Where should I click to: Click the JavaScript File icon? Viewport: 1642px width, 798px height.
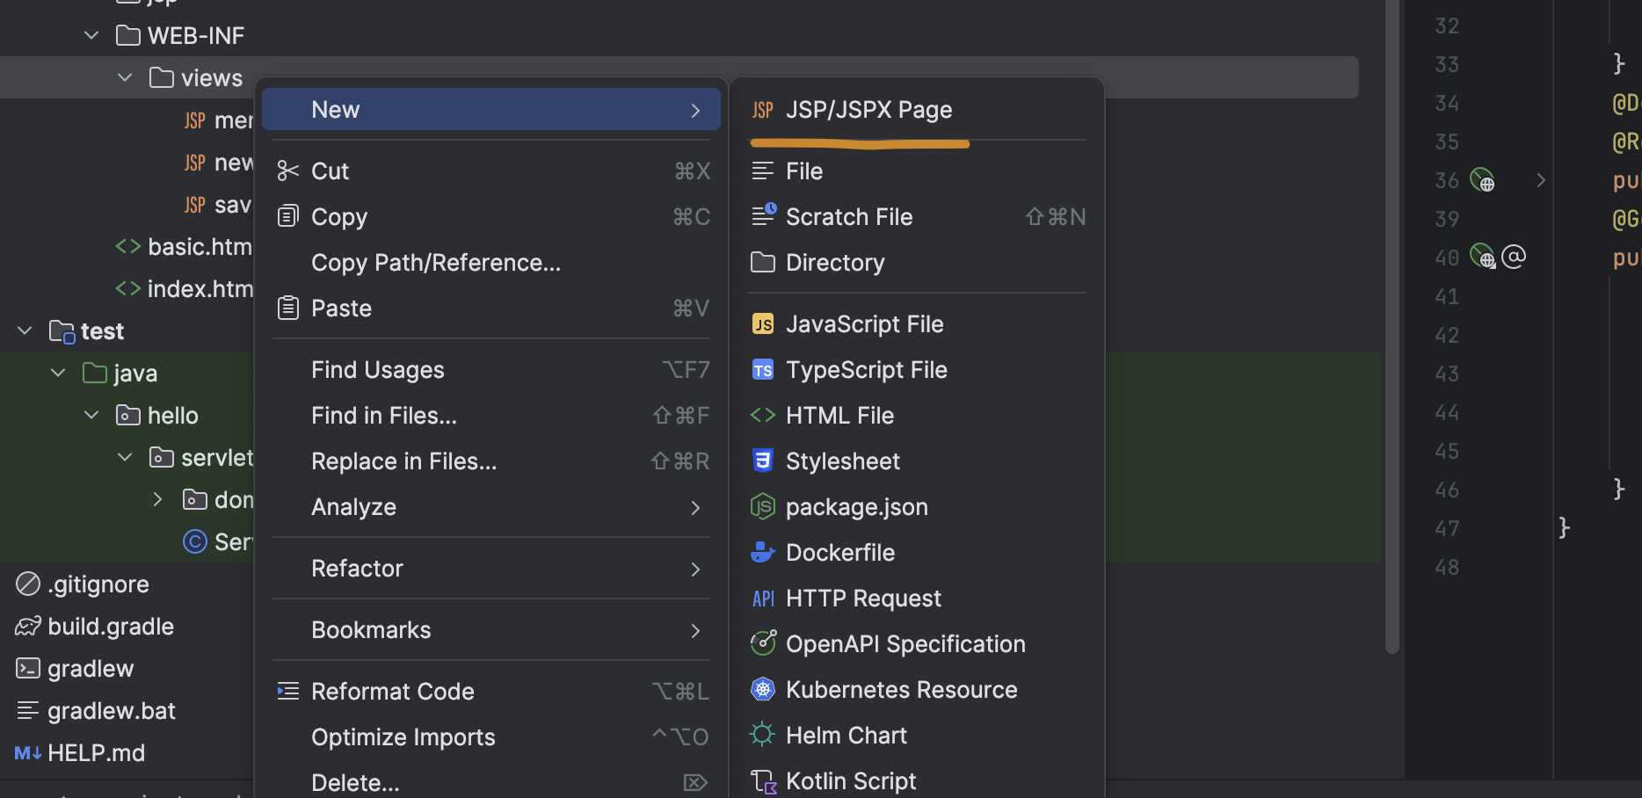tap(763, 324)
